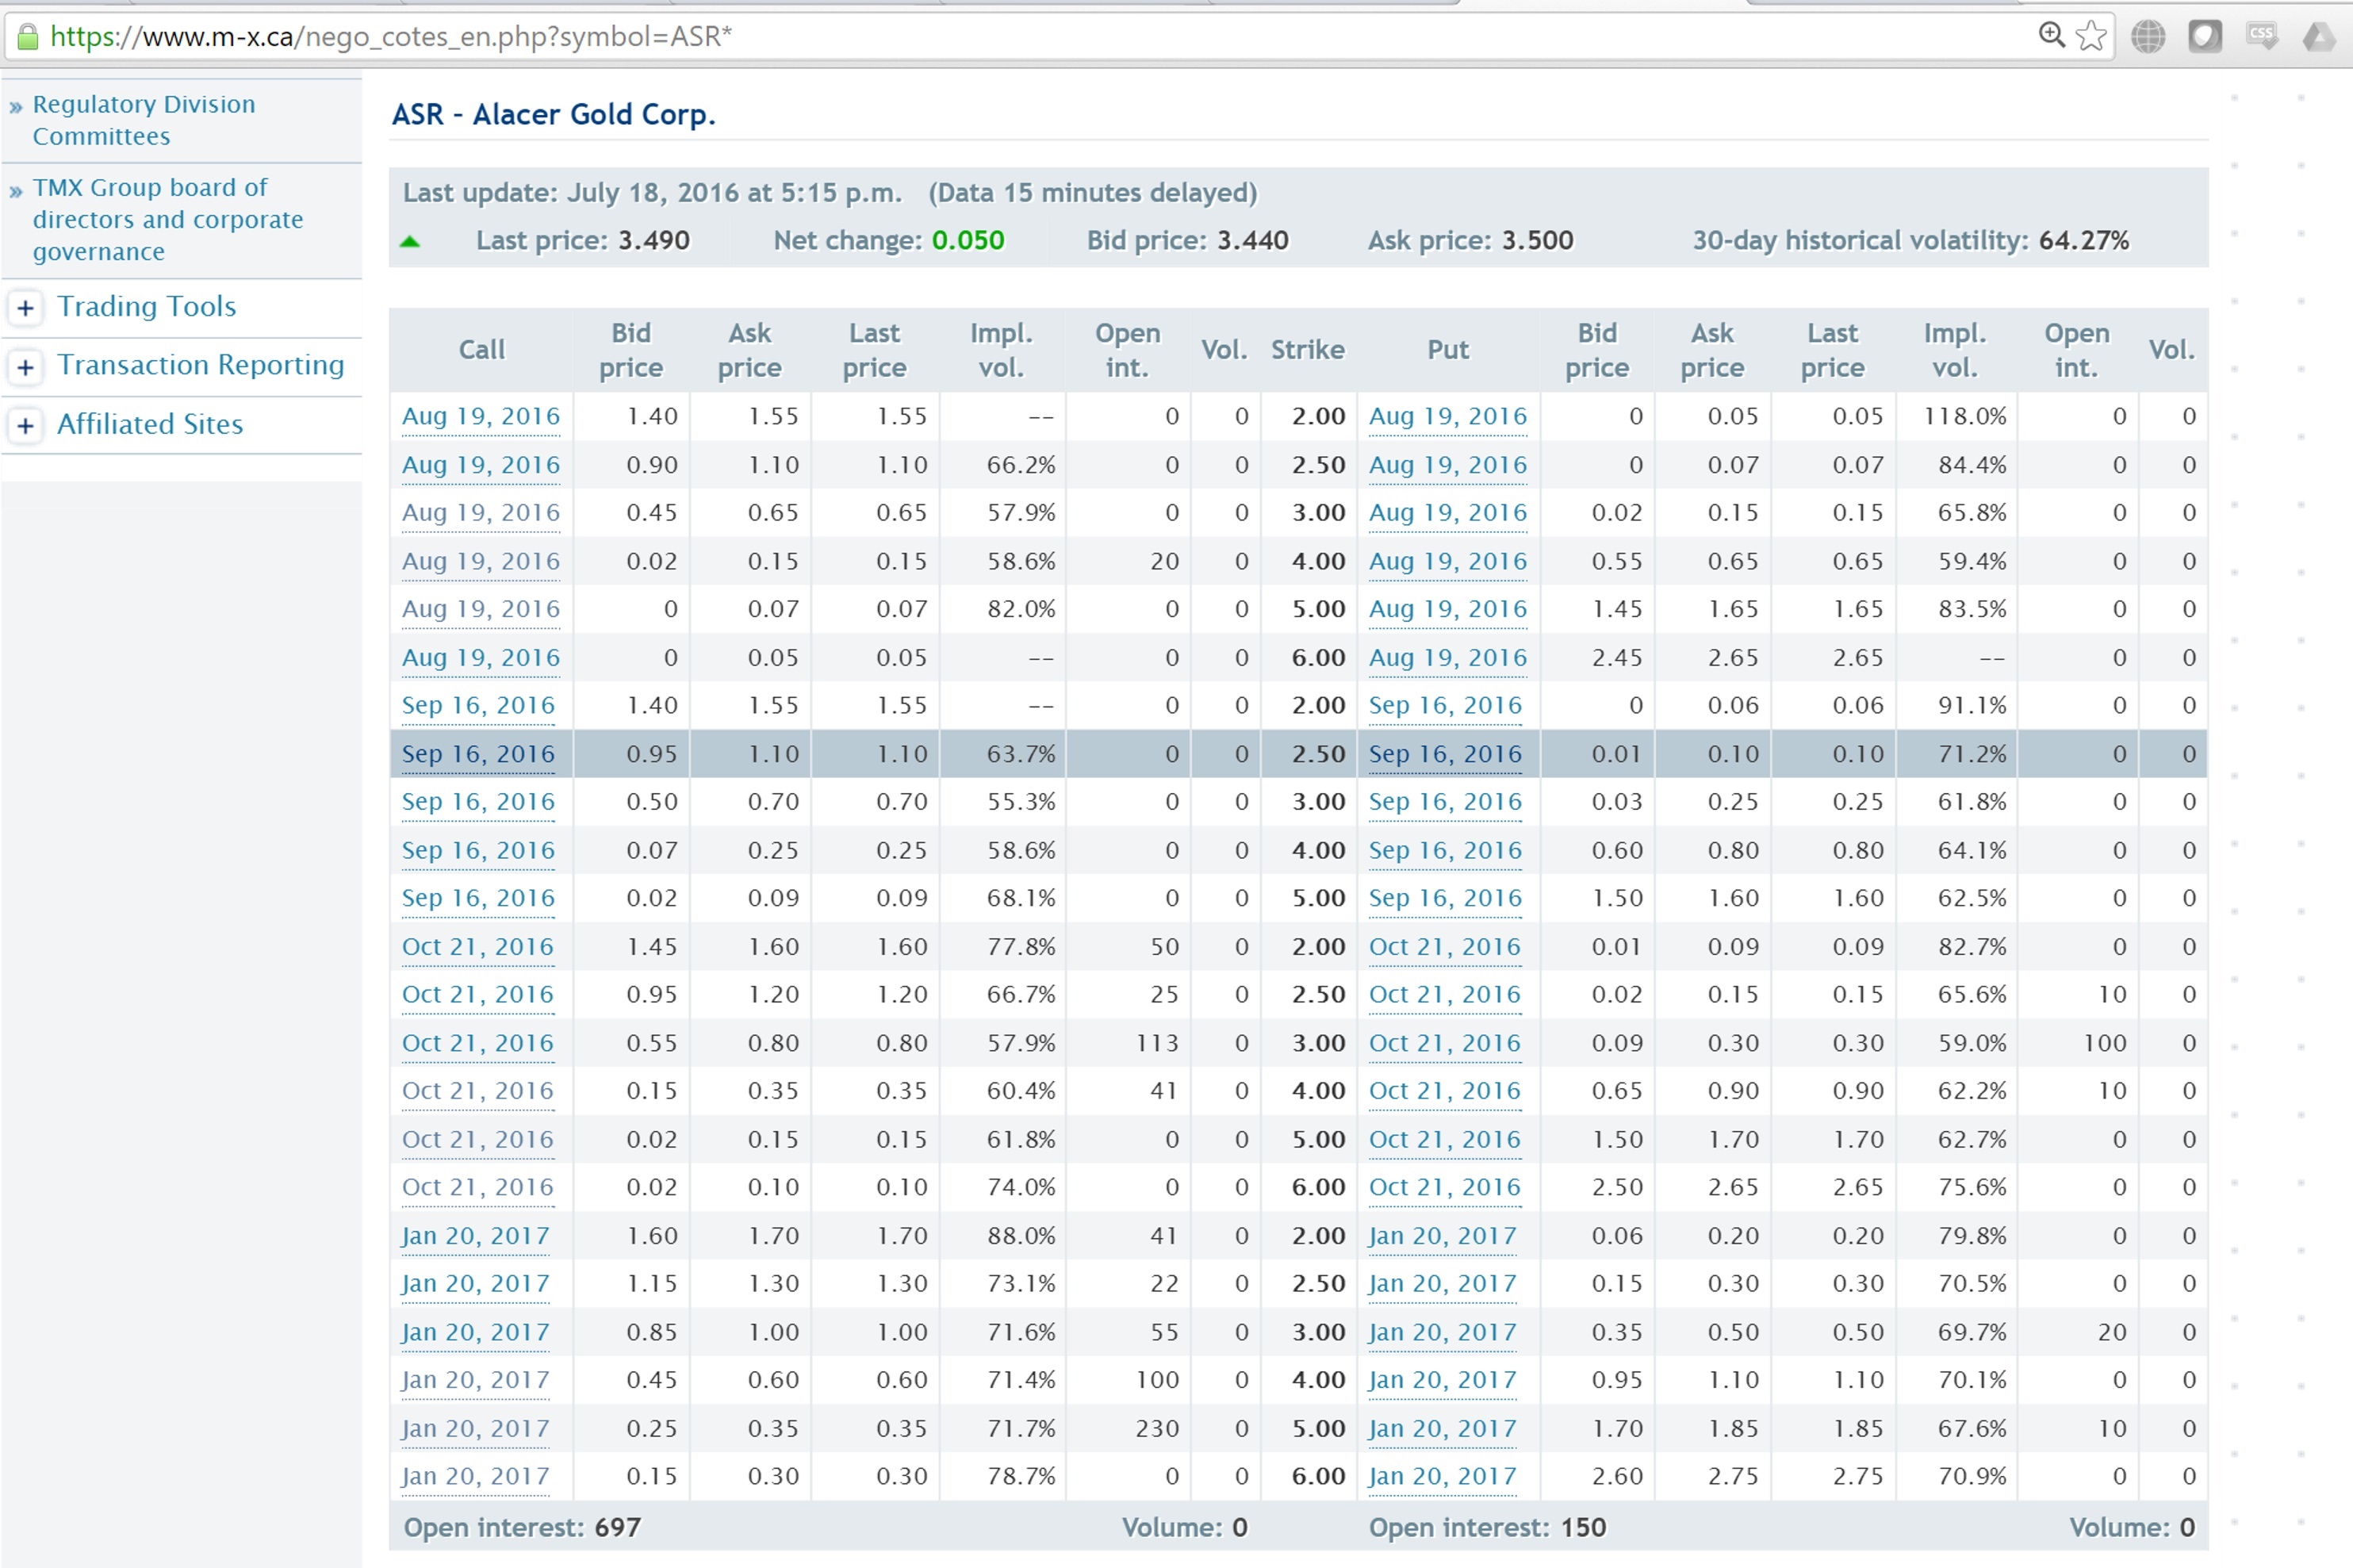Click the green padlock security icon
The width and height of the screenshot is (2353, 1568).
tap(28, 37)
